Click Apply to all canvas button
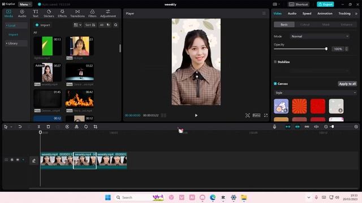The image size is (362, 203). point(347,83)
